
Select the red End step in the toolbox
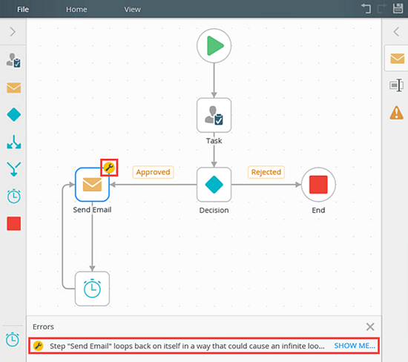(x=14, y=223)
